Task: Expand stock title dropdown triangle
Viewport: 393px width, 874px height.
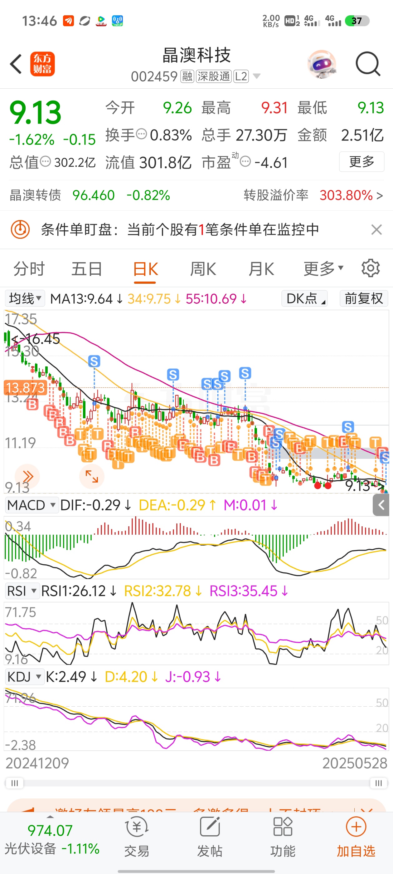Action: [x=257, y=76]
